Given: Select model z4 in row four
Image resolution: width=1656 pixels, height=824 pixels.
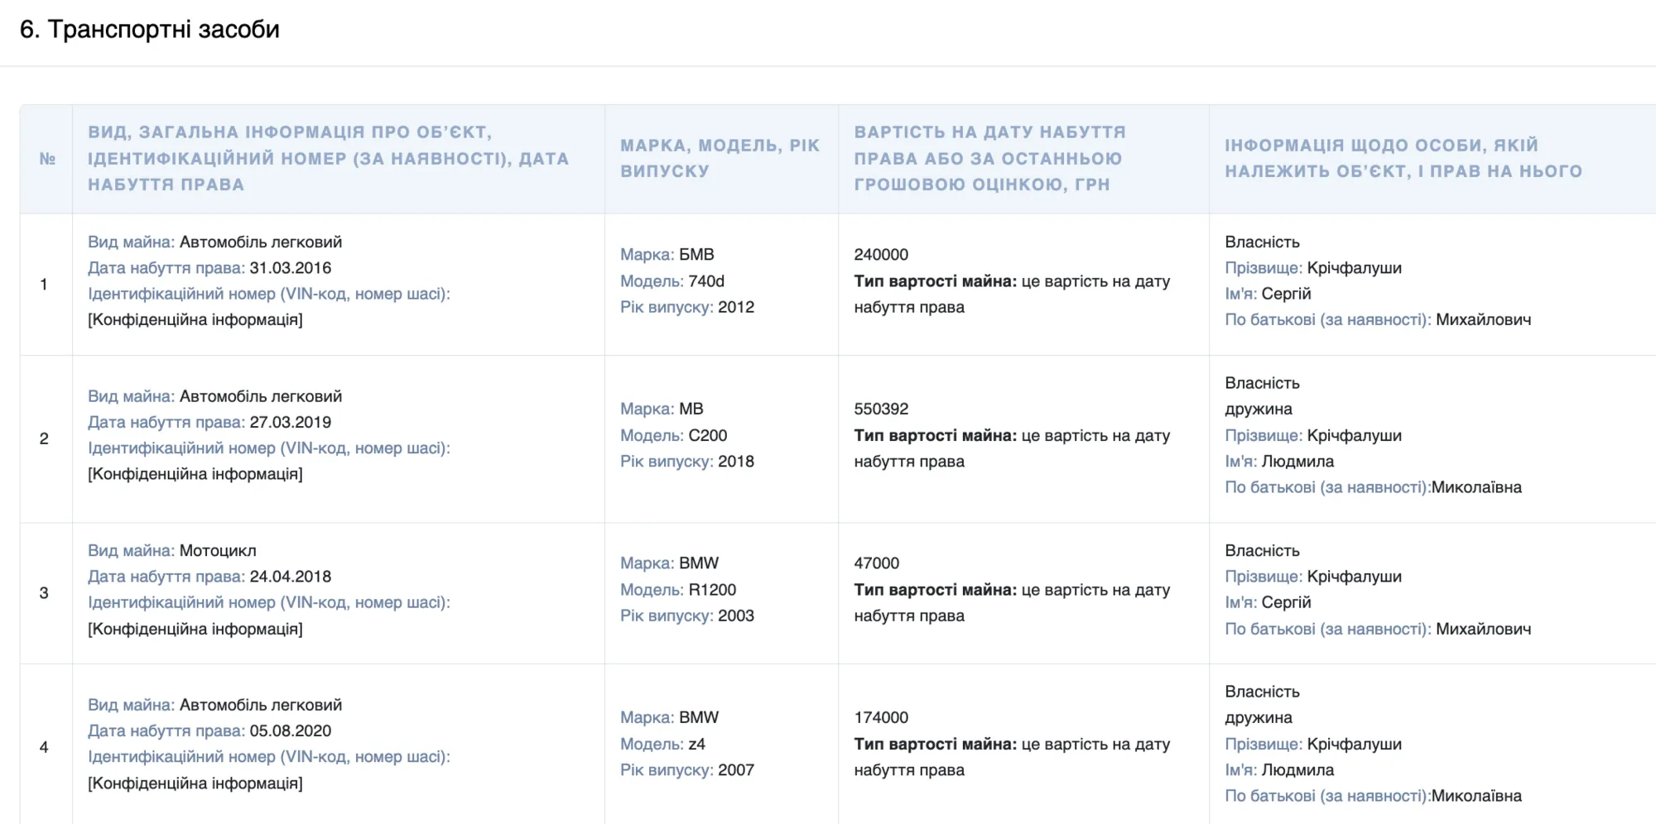Looking at the screenshot, I should pos(697,744).
